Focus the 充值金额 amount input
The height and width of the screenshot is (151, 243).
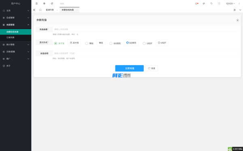tap(146, 29)
